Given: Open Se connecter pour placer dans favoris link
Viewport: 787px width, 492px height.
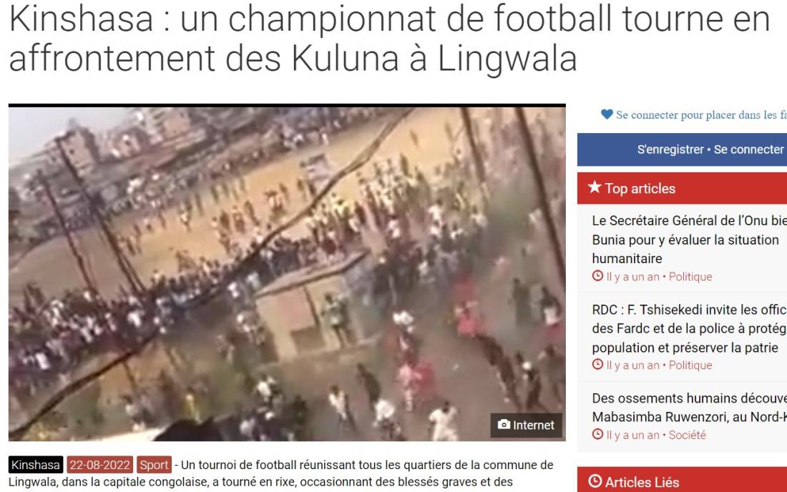Looking at the screenshot, I should pos(701,115).
